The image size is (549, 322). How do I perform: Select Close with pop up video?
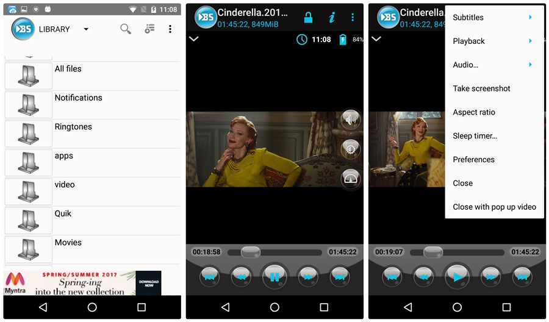click(x=494, y=207)
